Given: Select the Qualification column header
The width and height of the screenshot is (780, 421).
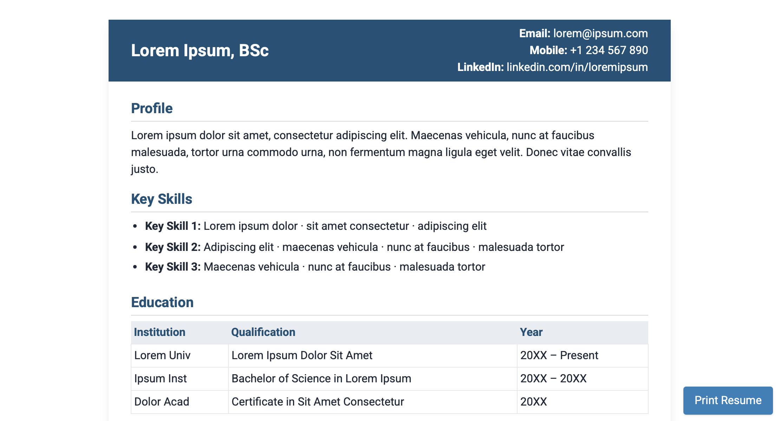Looking at the screenshot, I should (x=263, y=332).
